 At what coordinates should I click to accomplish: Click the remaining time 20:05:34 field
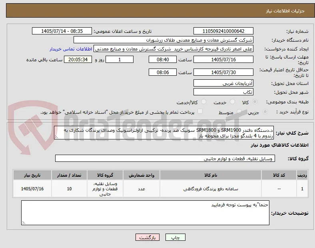(x=78, y=60)
